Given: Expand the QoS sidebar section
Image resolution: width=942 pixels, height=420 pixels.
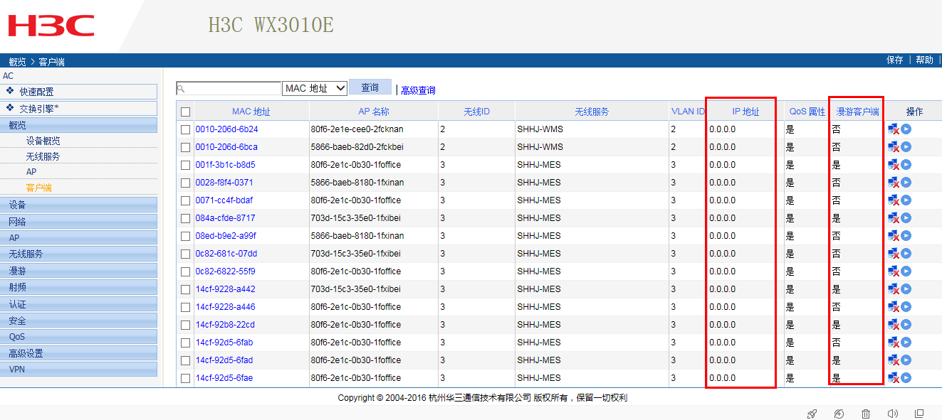Looking at the screenshot, I should (78, 336).
